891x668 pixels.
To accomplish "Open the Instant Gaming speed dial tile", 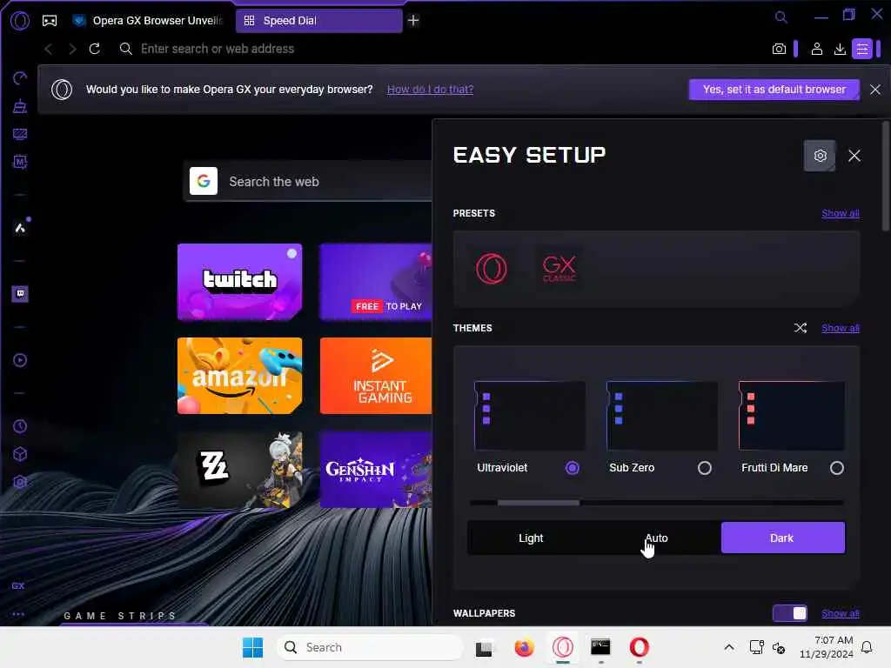I will (x=376, y=376).
